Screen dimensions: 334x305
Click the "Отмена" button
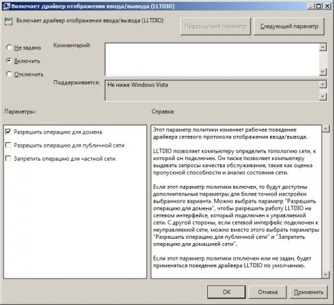[268, 292]
